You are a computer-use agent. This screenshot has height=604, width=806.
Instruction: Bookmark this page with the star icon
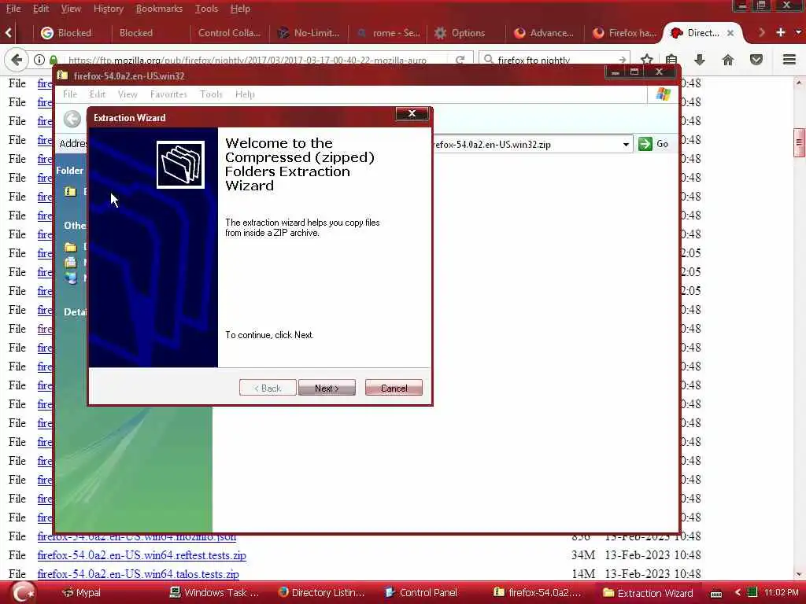click(x=647, y=60)
